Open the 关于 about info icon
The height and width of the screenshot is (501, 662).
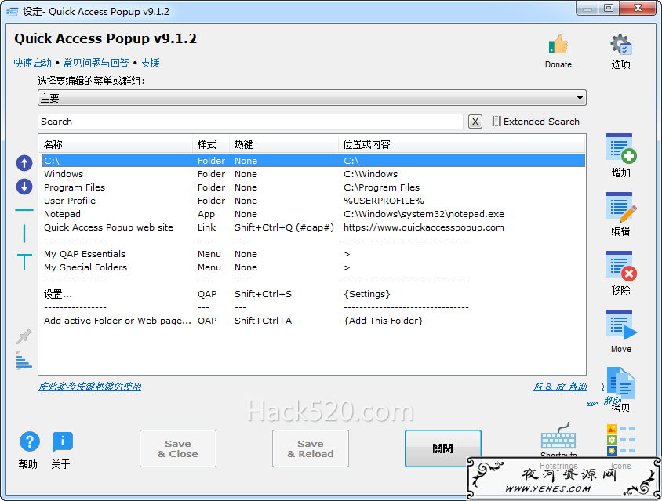tap(63, 442)
